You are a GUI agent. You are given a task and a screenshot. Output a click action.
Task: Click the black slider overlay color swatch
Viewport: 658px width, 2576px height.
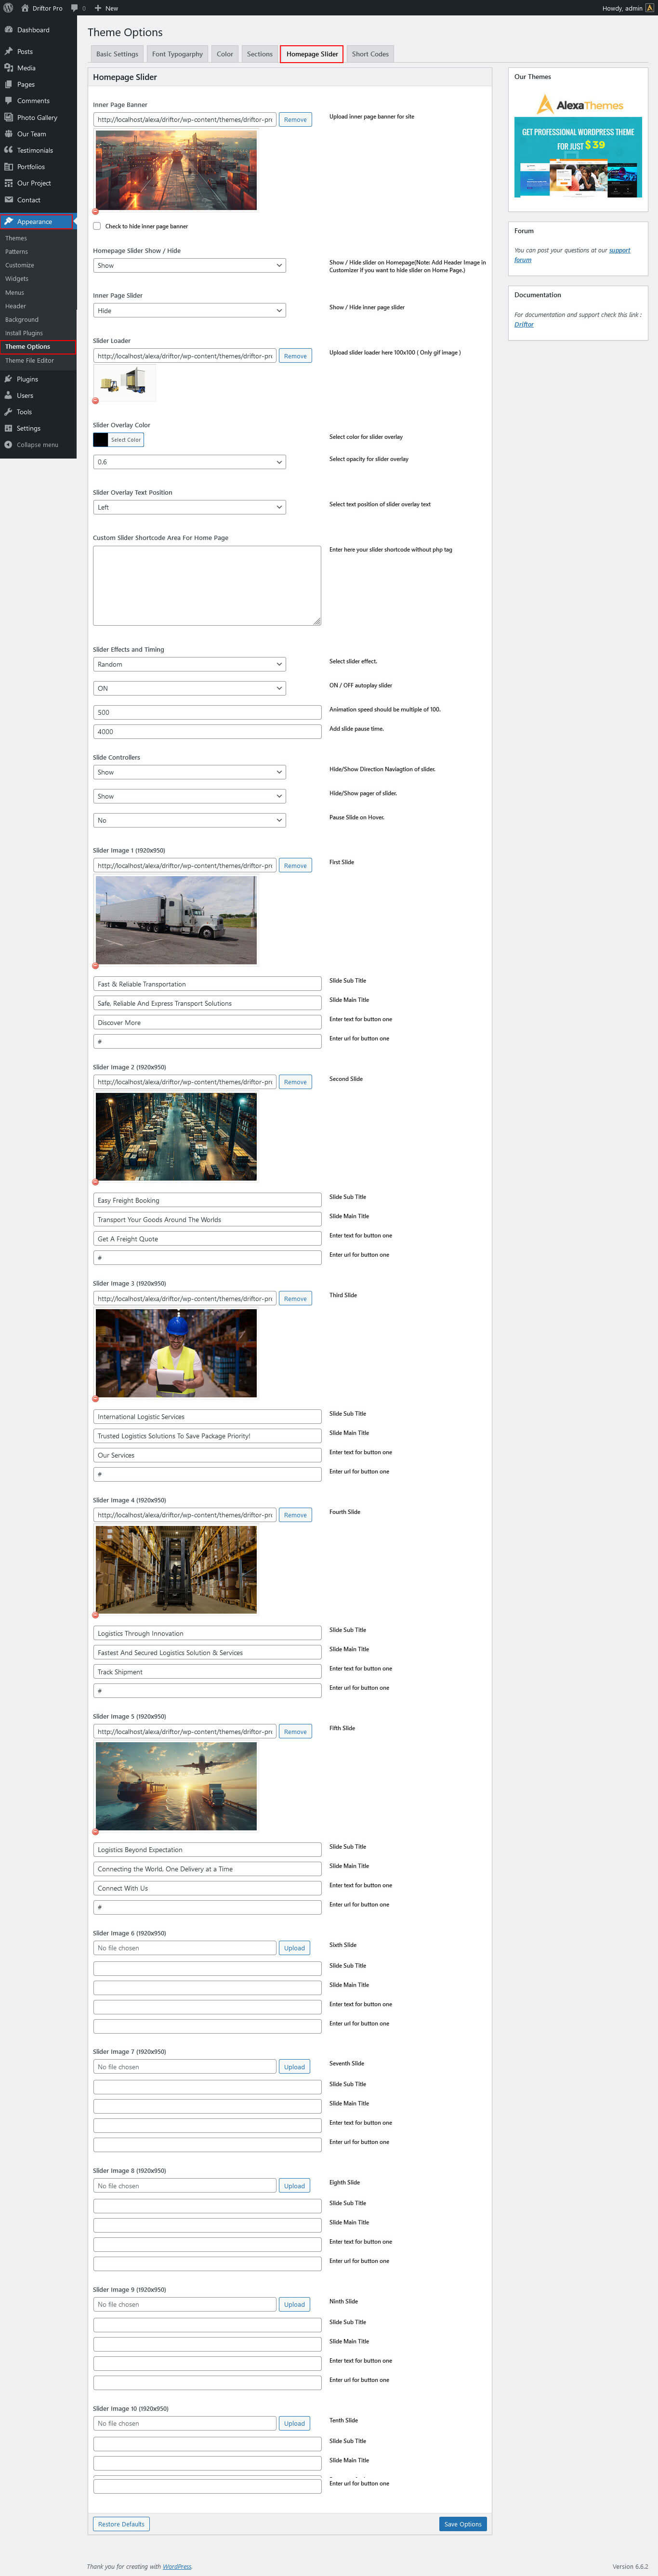(x=100, y=440)
